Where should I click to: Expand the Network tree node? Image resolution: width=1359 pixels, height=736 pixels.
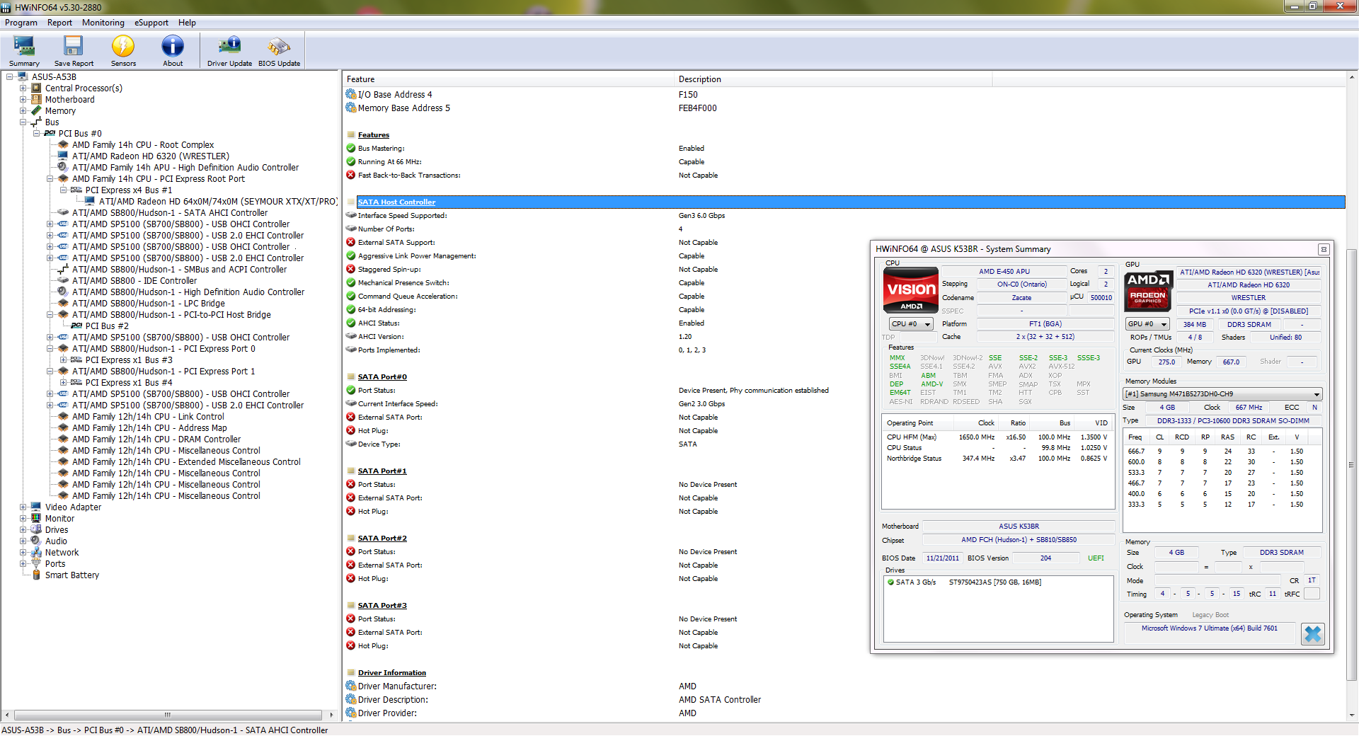[x=23, y=553]
